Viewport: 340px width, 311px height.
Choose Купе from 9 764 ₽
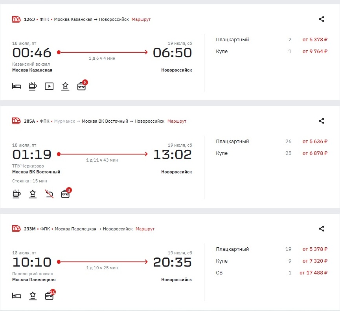tap(271, 52)
